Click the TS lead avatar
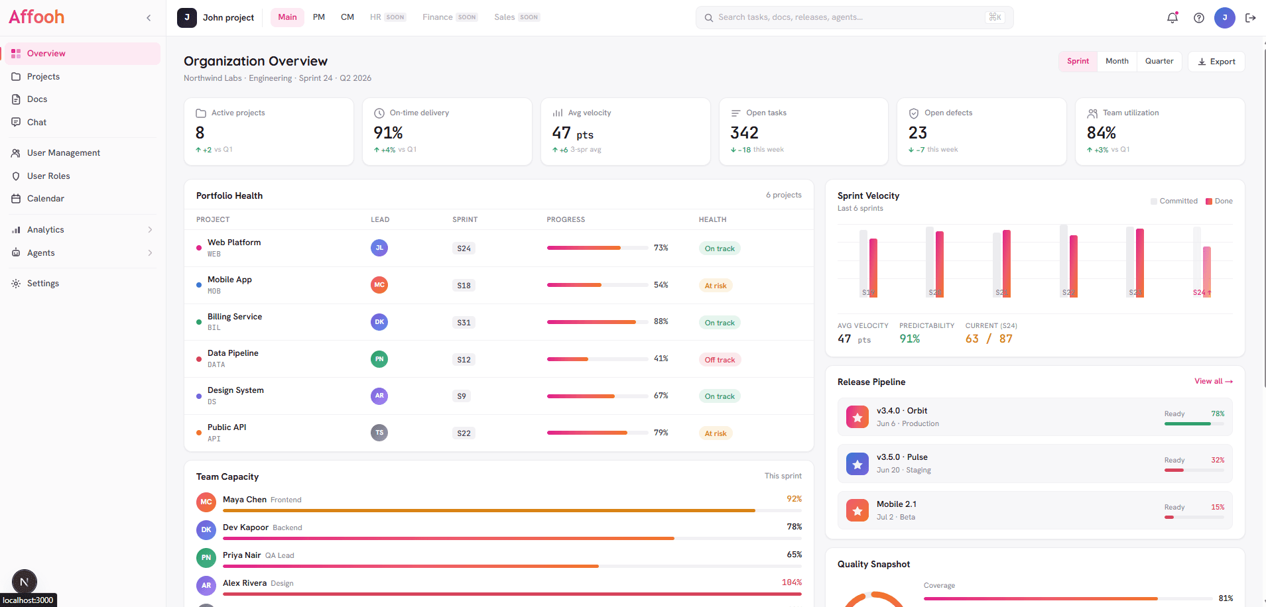Viewport: 1266px width, 607px height. tap(379, 433)
